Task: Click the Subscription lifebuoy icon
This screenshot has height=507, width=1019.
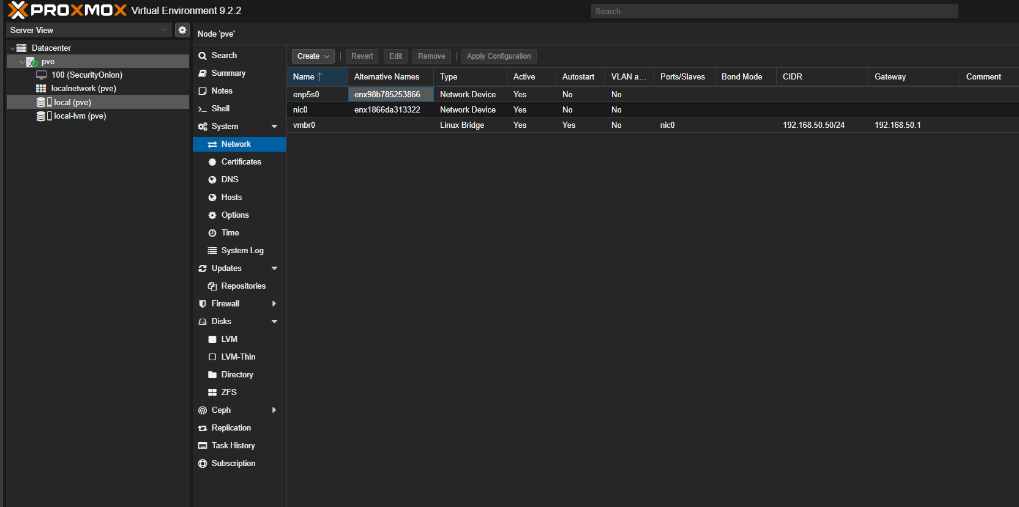Action: (203, 464)
